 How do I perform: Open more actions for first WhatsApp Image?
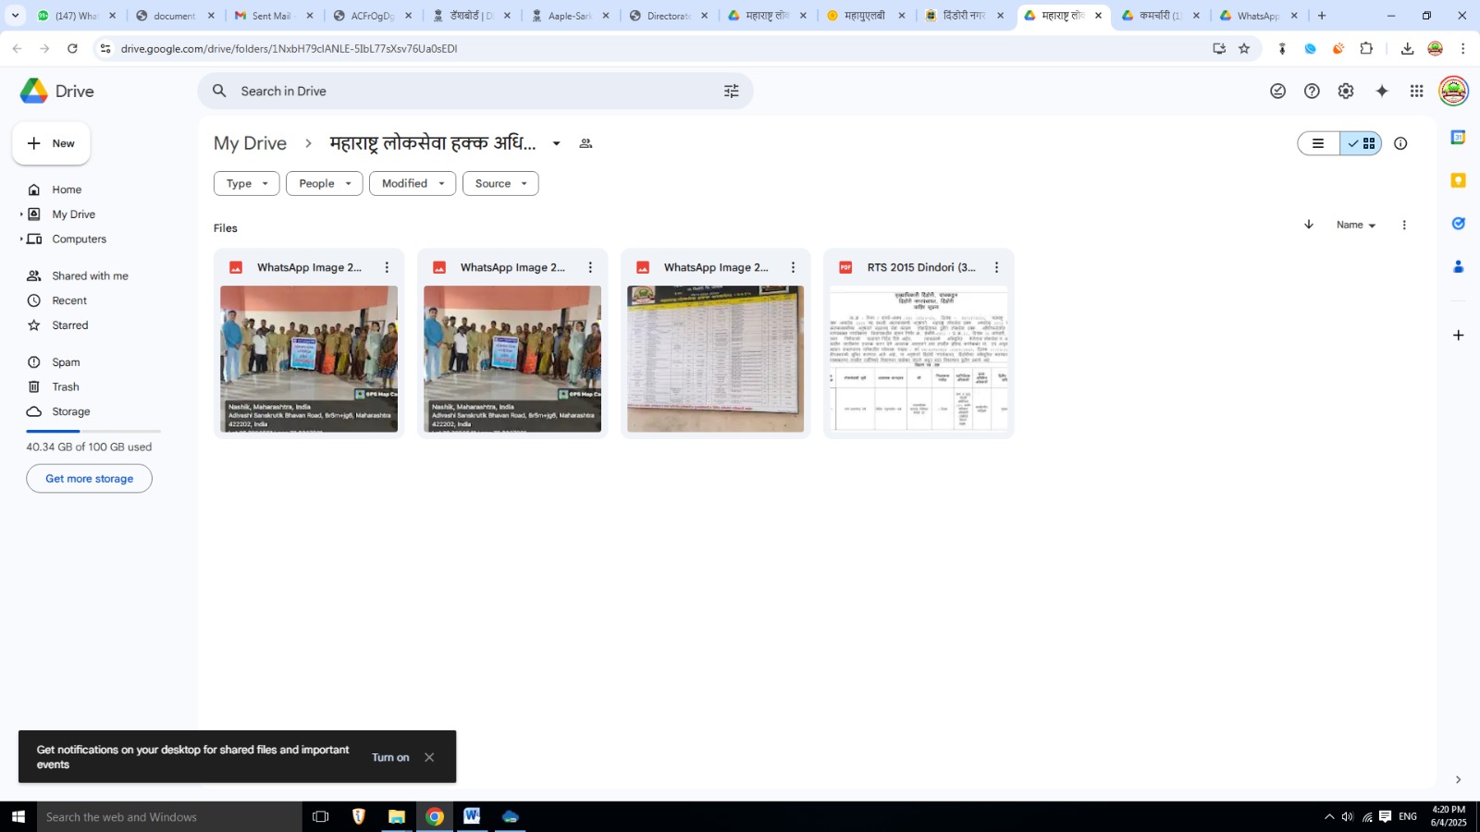click(x=387, y=267)
